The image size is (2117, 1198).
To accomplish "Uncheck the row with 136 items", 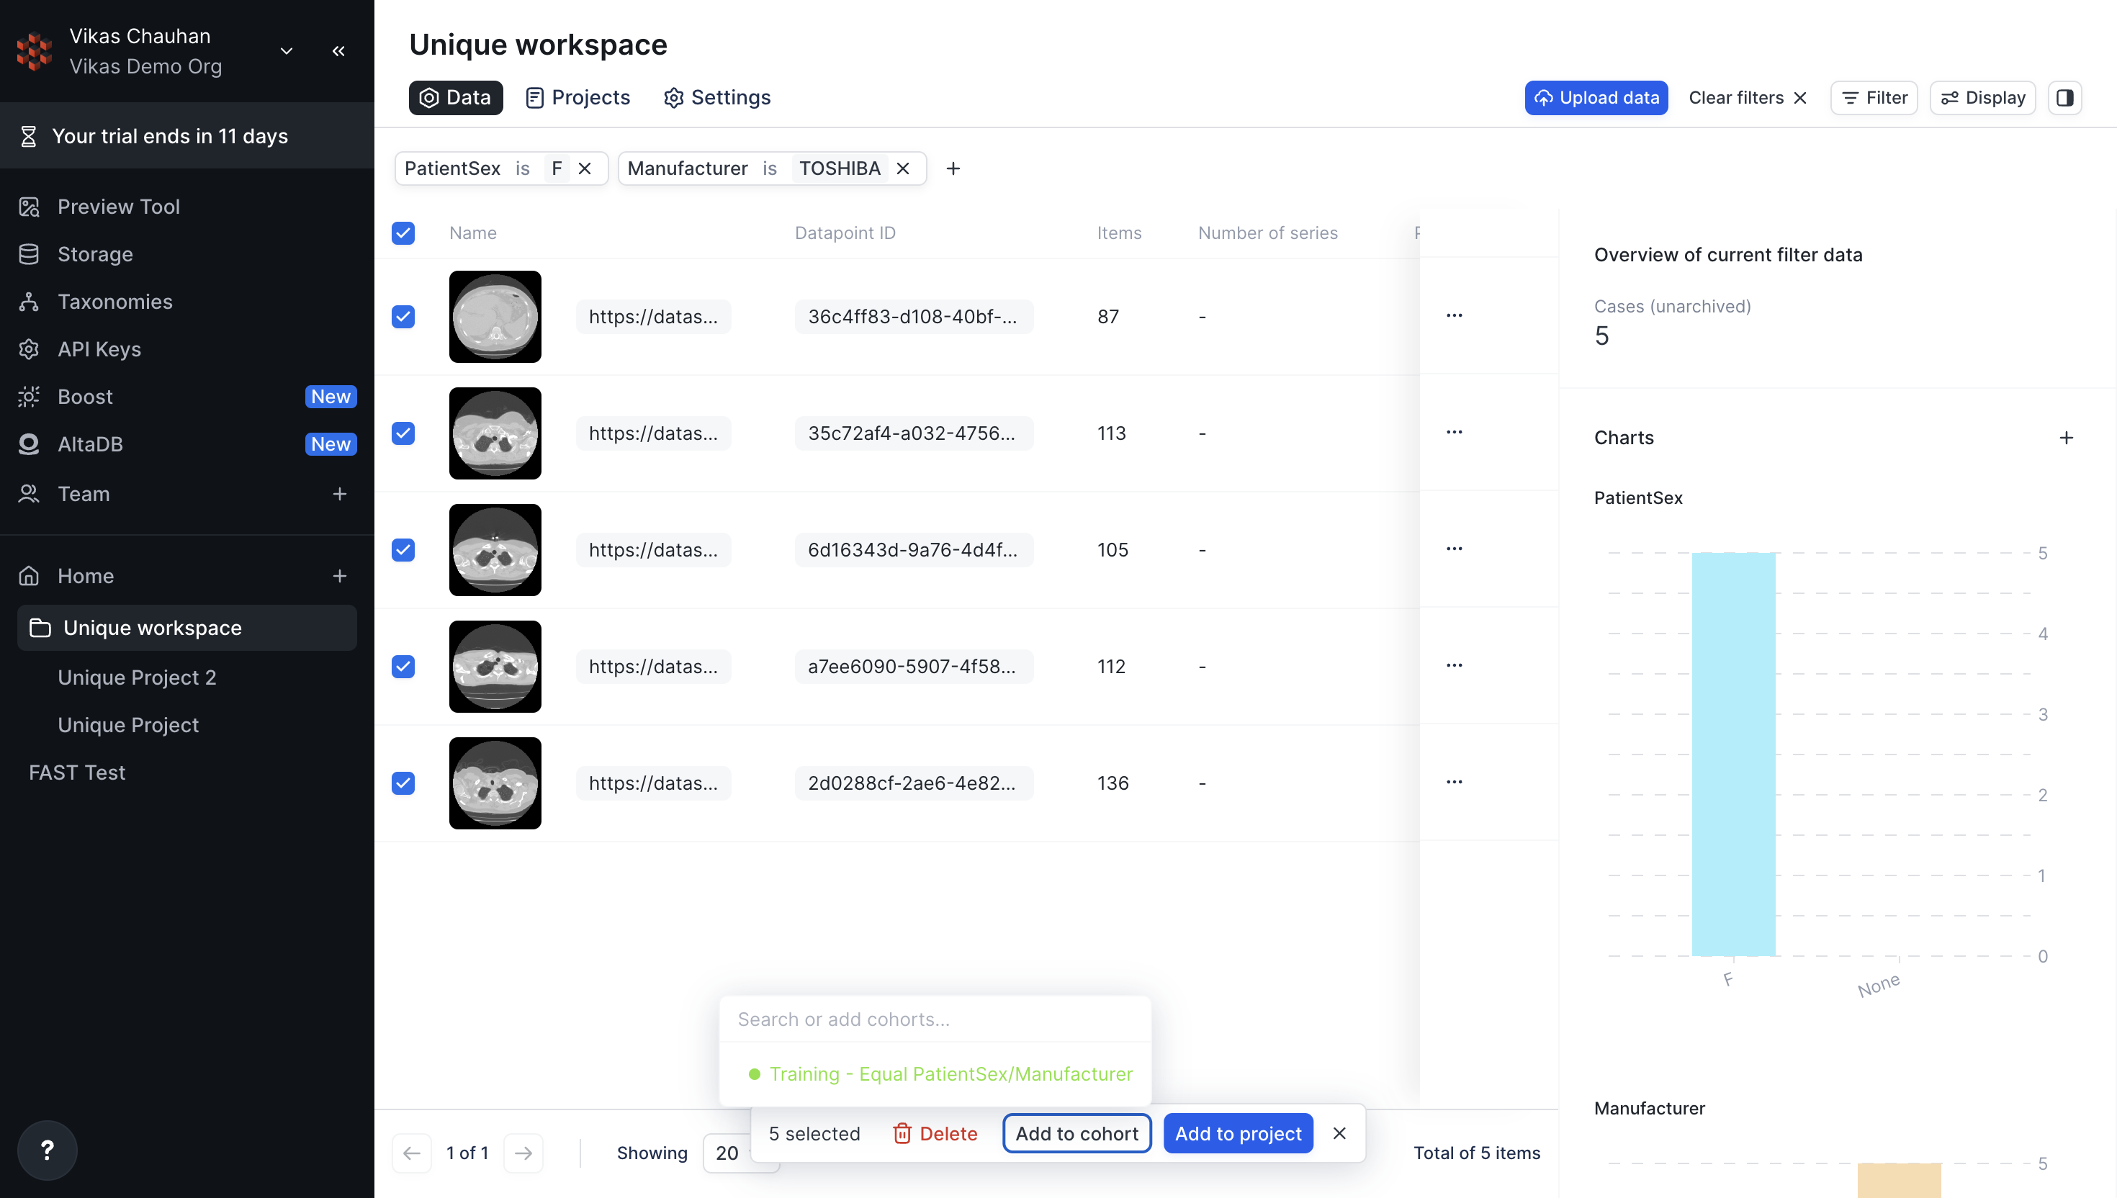I will (x=403, y=783).
